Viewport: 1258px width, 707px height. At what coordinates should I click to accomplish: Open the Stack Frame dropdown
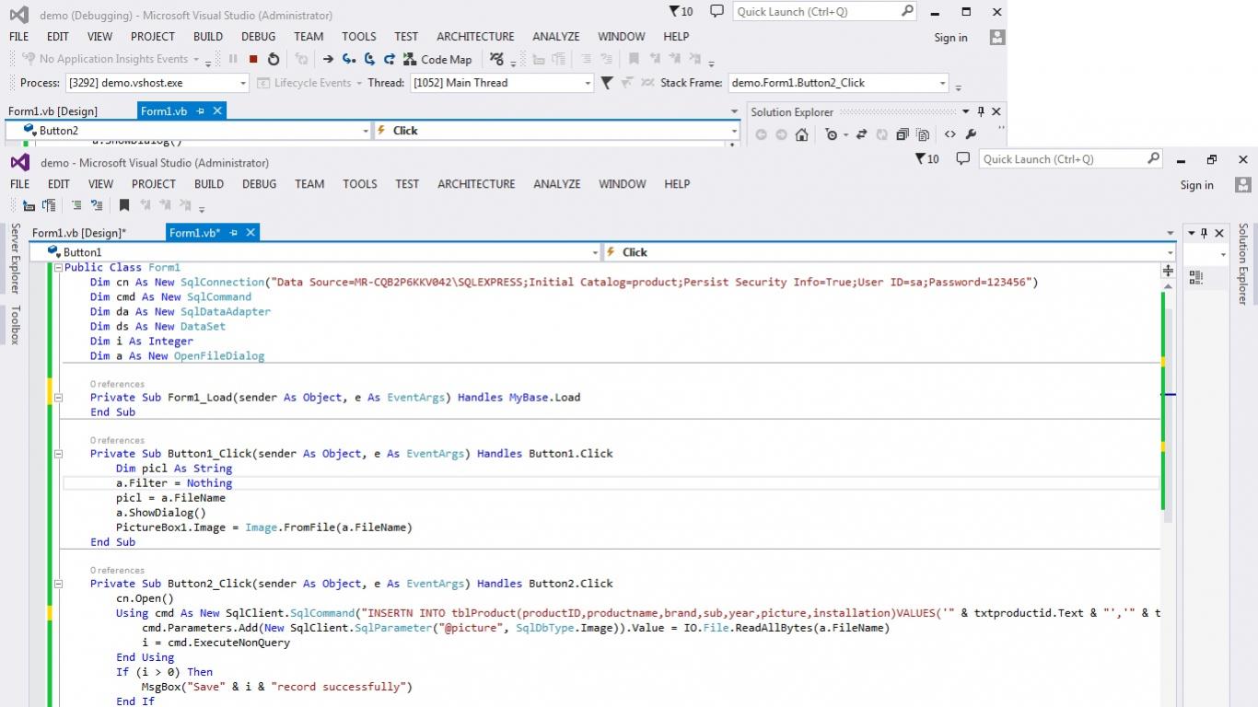point(942,83)
